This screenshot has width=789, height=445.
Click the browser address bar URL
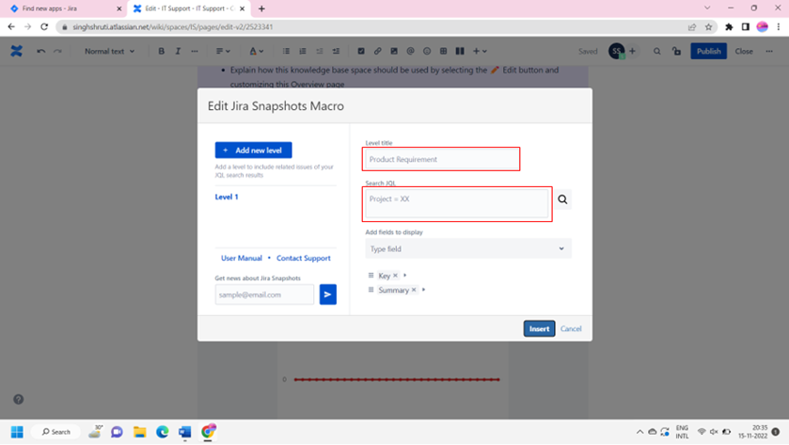point(173,26)
